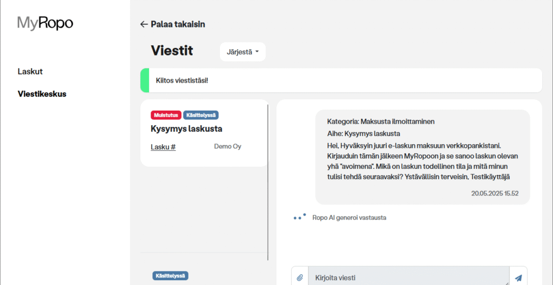Image resolution: width=553 pixels, height=285 pixels.
Task: Click the Käsittelyssä tag beside Muistutus
Action: (201, 115)
